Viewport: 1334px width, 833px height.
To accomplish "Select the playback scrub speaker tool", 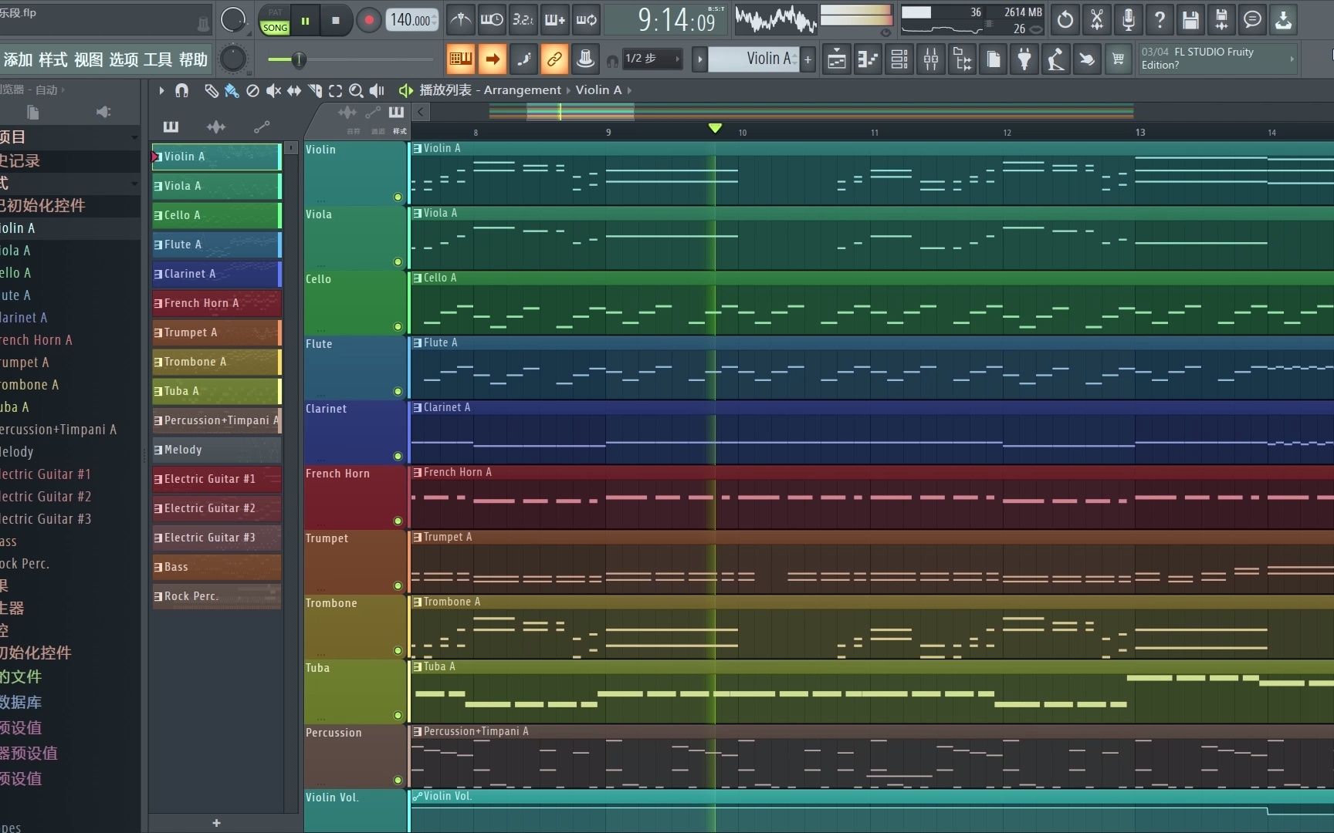I will pos(377,90).
